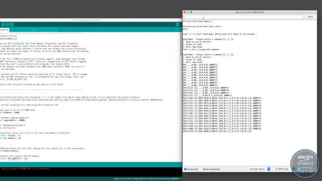Open the Carriage return line-ending dropdown
Viewport: 322px width, 181px height.
point(257,169)
